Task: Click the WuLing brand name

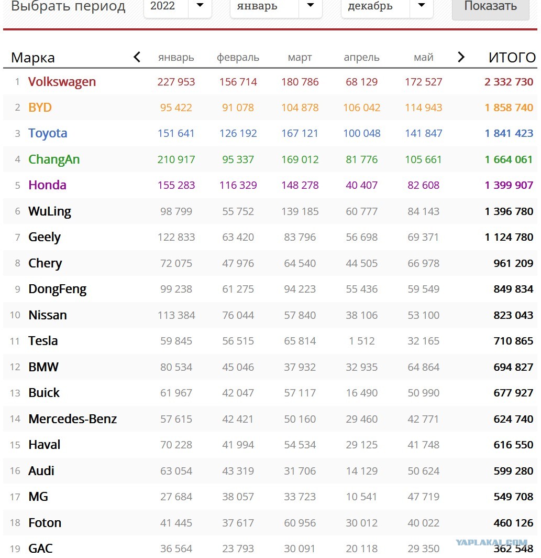Action: pos(50,211)
